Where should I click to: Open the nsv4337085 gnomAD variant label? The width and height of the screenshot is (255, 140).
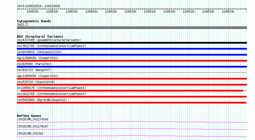tap(49, 40)
